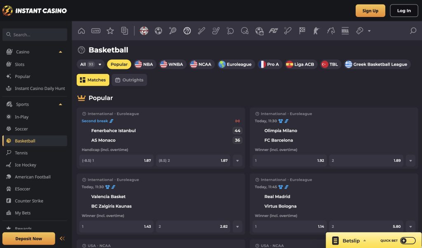Image resolution: width=422 pixels, height=248 pixels.
Task: Select the Basketball icon in the top bar
Action: tap(187, 31)
